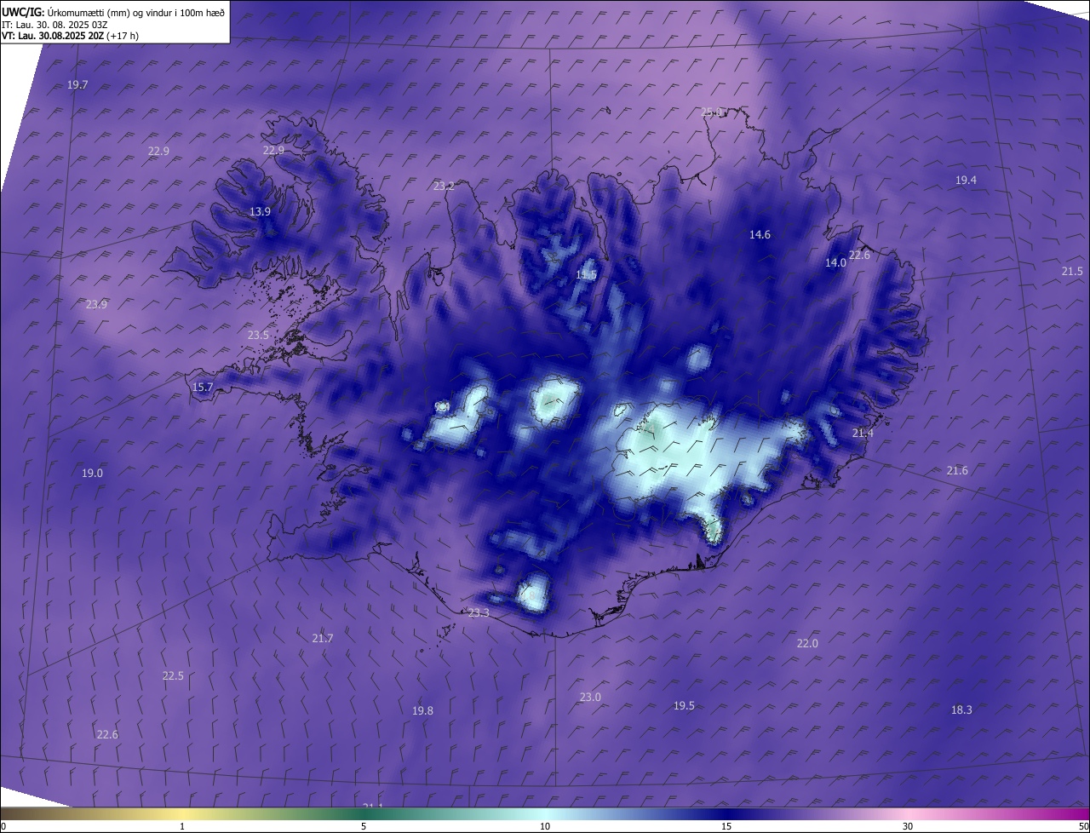Click the 15 tick on the color scale
The width and height of the screenshot is (1090, 833).
coord(726,827)
